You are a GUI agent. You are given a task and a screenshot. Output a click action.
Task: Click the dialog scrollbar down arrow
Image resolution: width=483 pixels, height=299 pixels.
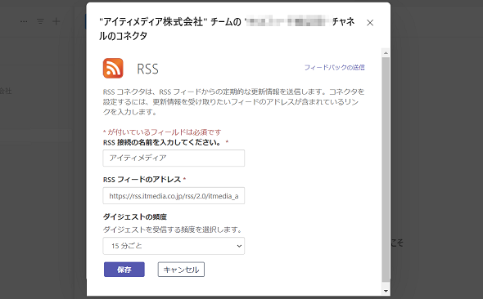click(386, 291)
